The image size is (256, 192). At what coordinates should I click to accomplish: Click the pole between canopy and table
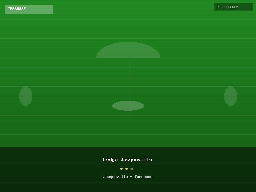(x=128, y=80)
